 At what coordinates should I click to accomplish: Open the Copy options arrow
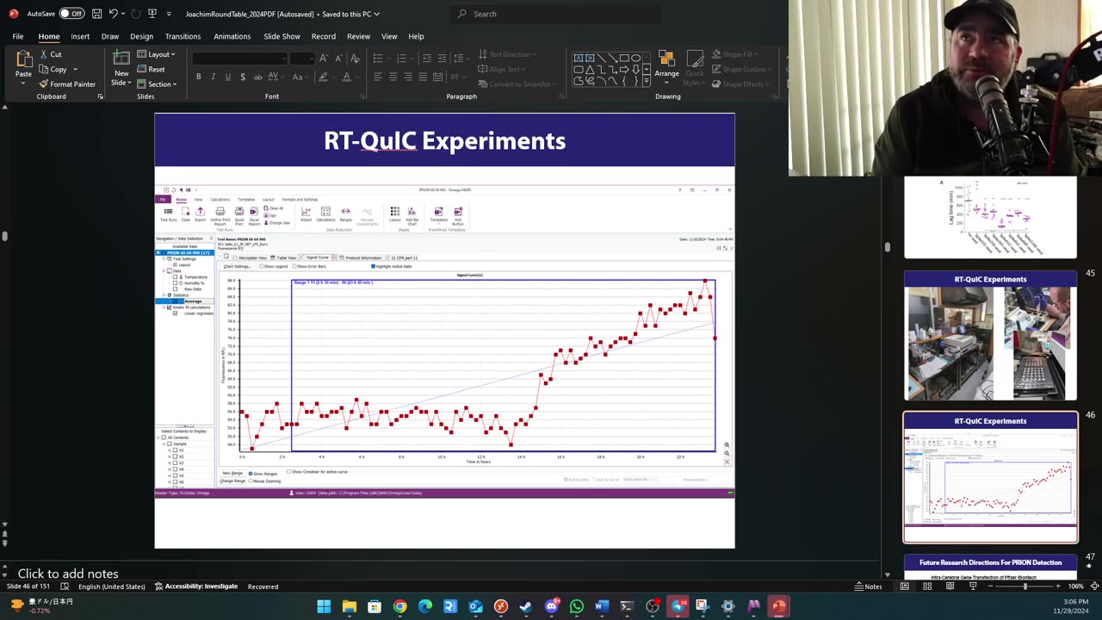point(75,70)
